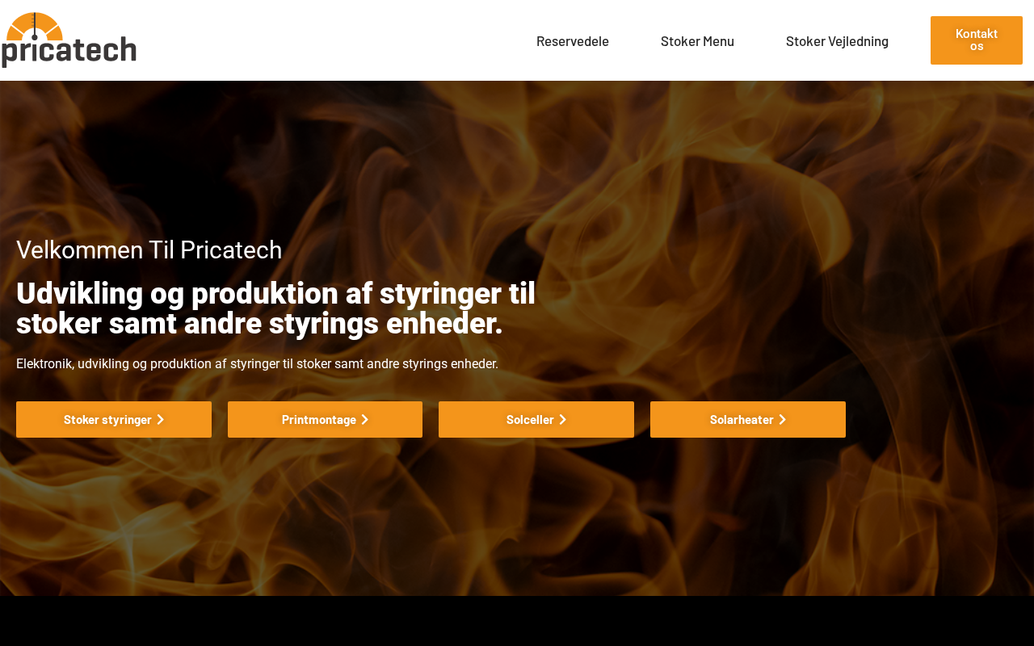This screenshot has height=646, width=1034.
Task: Open the Stoker styringer button
Action: point(114,420)
